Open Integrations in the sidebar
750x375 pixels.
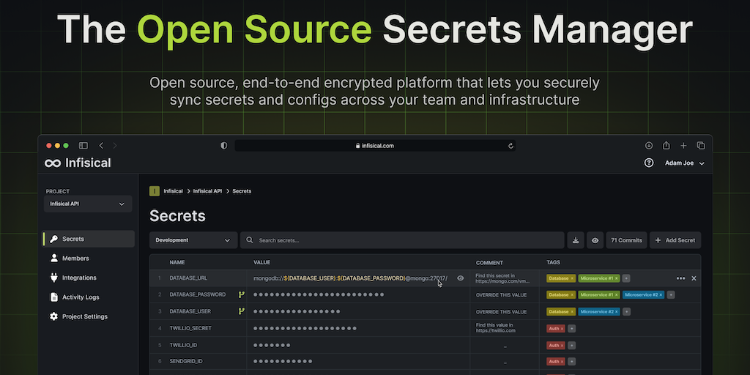[79, 278]
